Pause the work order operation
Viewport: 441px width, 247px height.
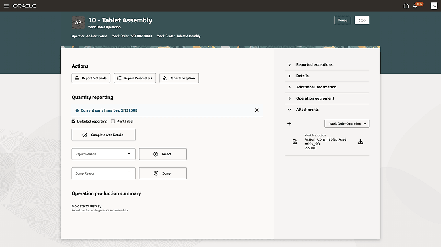(342, 20)
